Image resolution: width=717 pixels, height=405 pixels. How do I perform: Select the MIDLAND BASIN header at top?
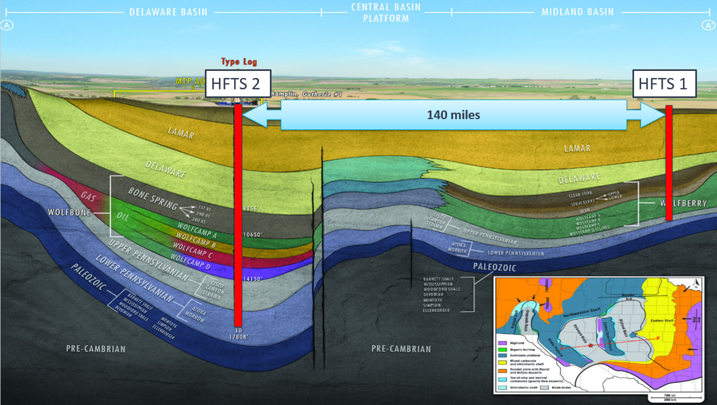(578, 11)
